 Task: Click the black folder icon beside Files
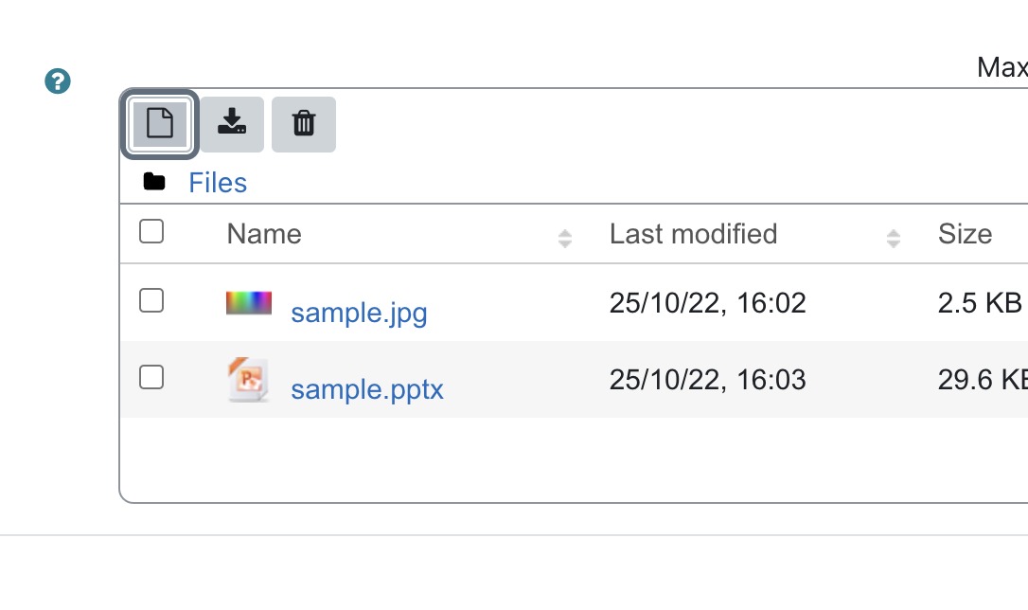tap(154, 182)
